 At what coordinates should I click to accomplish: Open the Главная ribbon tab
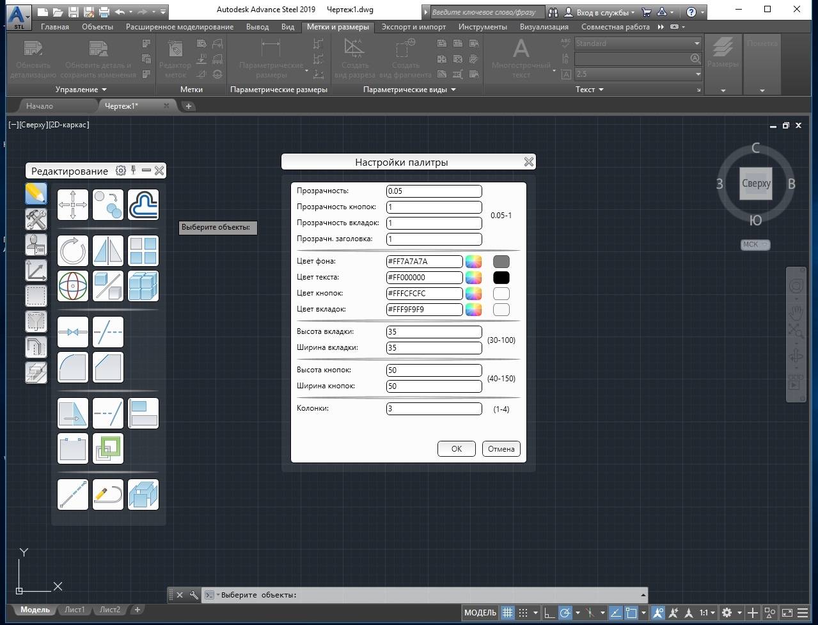click(x=55, y=27)
